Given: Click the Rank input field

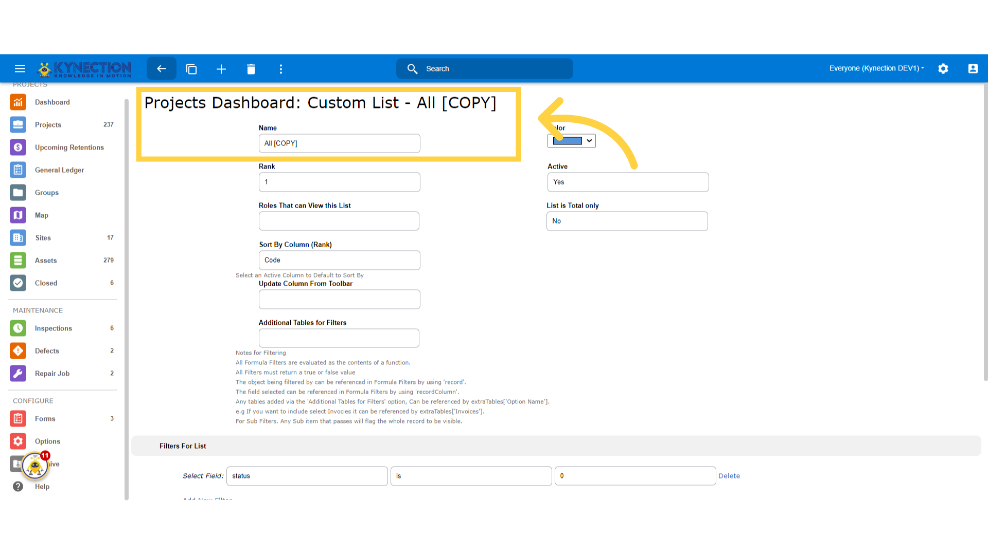Looking at the screenshot, I should click(x=340, y=182).
